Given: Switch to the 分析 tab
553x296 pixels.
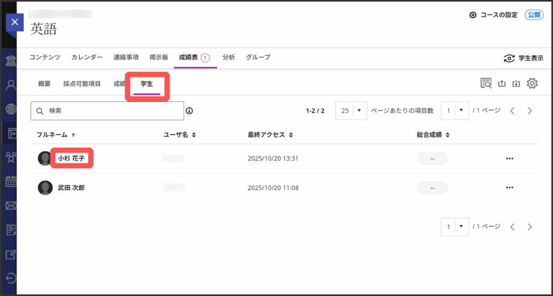Looking at the screenshot, I should pos(228,57).
